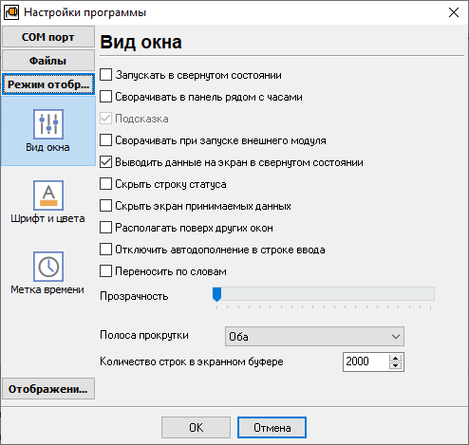Viewport: 469px width, 445px height.
Task: Click inside the buffer line count field
Action: pos(366,362)
